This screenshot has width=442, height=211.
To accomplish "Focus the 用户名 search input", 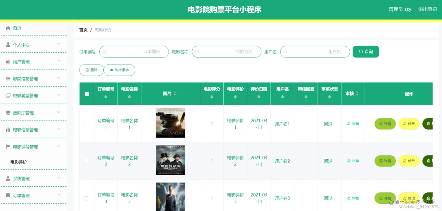I will (315, 52).
